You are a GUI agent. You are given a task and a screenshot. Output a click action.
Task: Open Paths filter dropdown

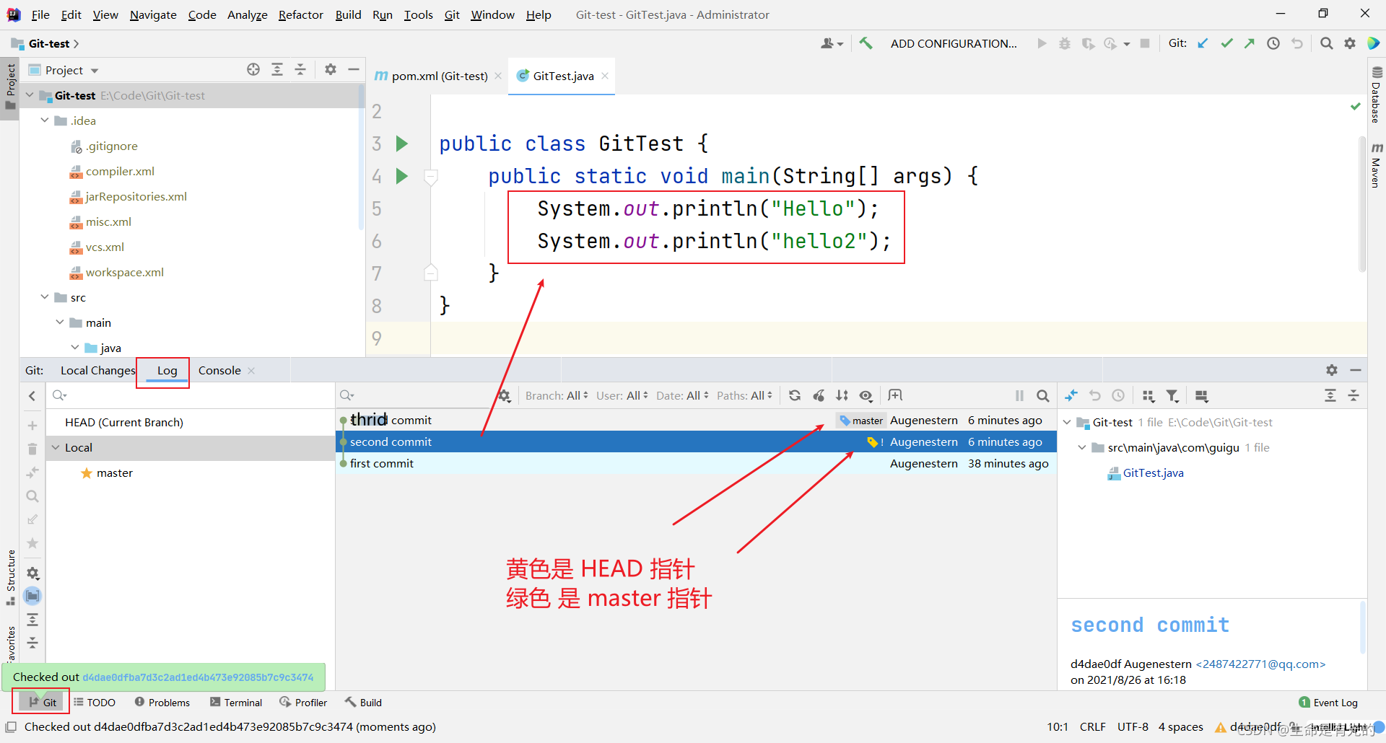(745, 395)
